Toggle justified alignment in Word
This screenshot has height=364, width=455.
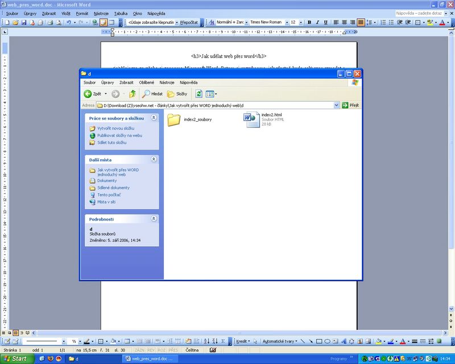tap(361, 22)
